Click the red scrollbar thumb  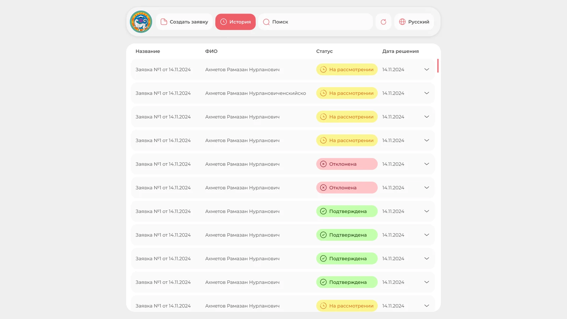point(438,66)
